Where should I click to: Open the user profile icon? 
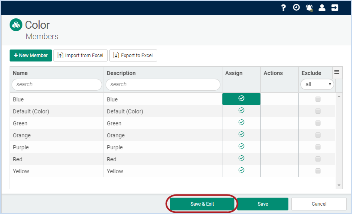(322, 8)
